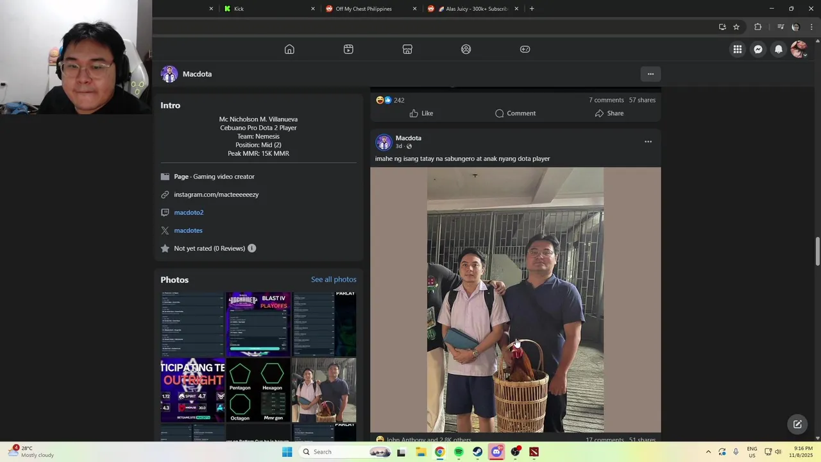Open the Macdota page options (three dots)

pos(650,74)
